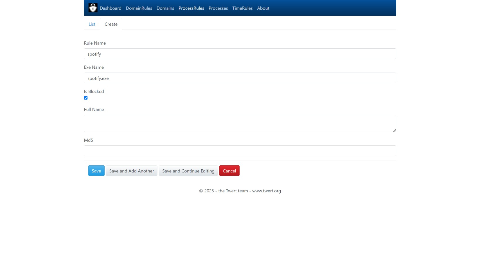Click the Full Name label
This screenshot has width=480, height=270.
coord(94,109)
